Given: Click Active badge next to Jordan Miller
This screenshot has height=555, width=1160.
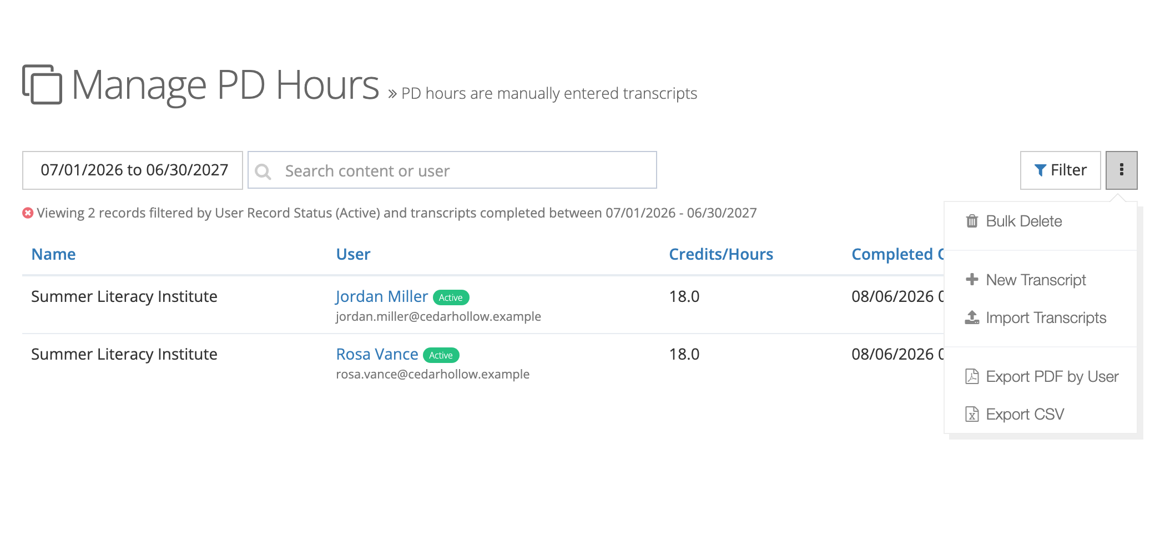Looking at the screenshot, I should click(x=451, y=297).
